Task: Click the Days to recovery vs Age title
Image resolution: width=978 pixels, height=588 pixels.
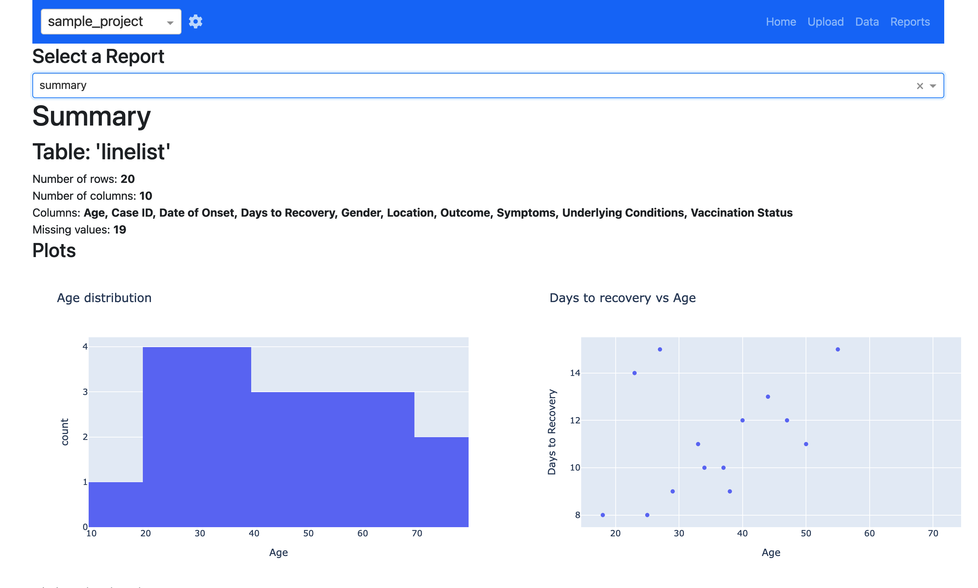Action: [x=623, y=298]
